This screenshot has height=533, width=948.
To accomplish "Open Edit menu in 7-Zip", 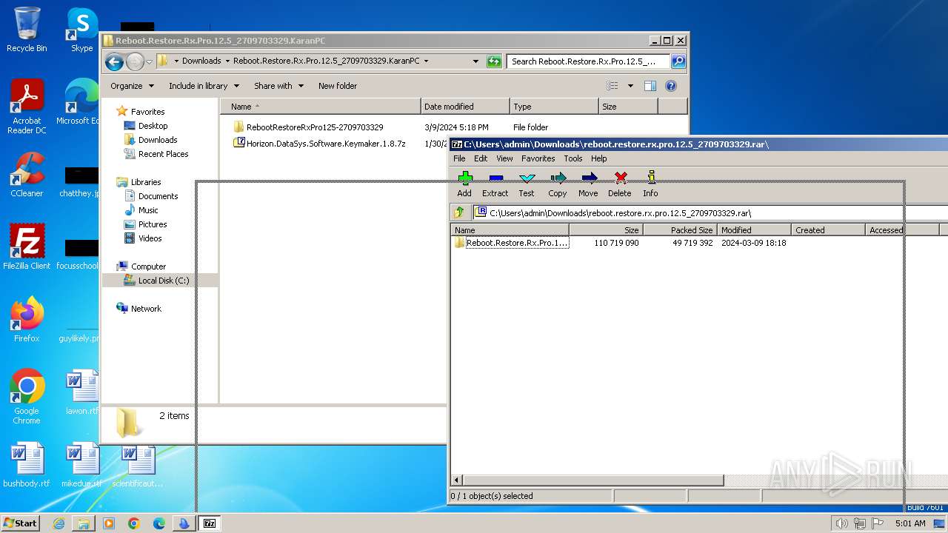I will tap(481, 158).
